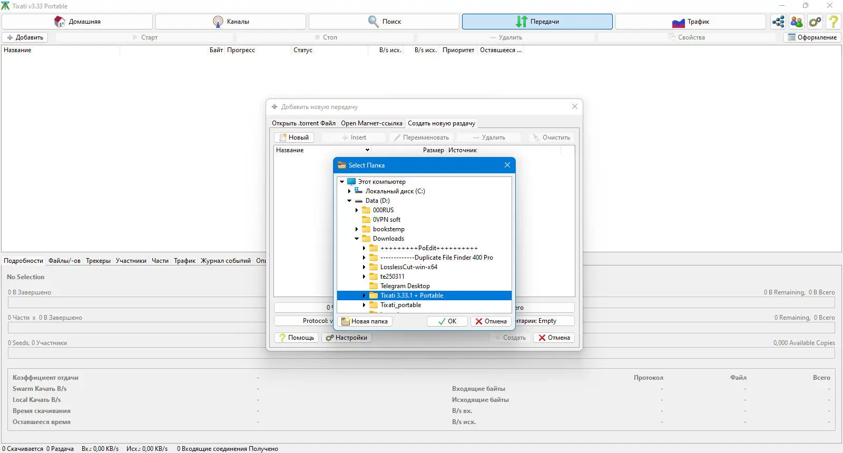Open settings gear icon in top toolbar
This screenshot has height=453, width=843.
coord(815,22)
